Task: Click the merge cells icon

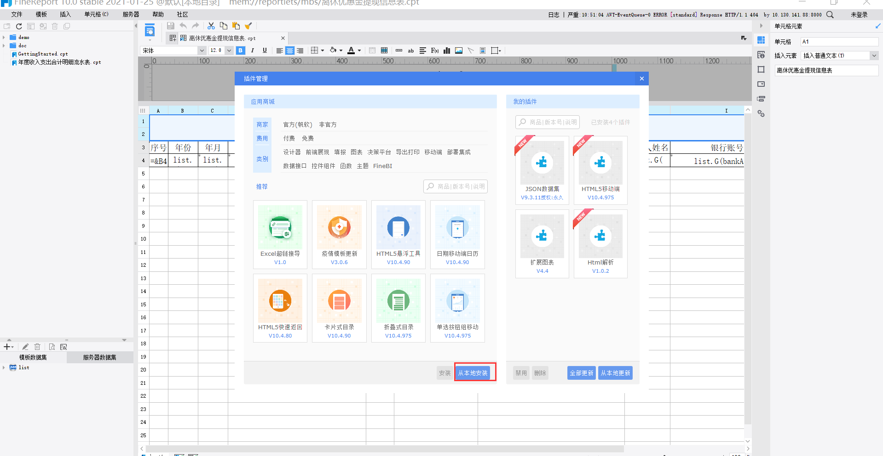Action: 372,51
